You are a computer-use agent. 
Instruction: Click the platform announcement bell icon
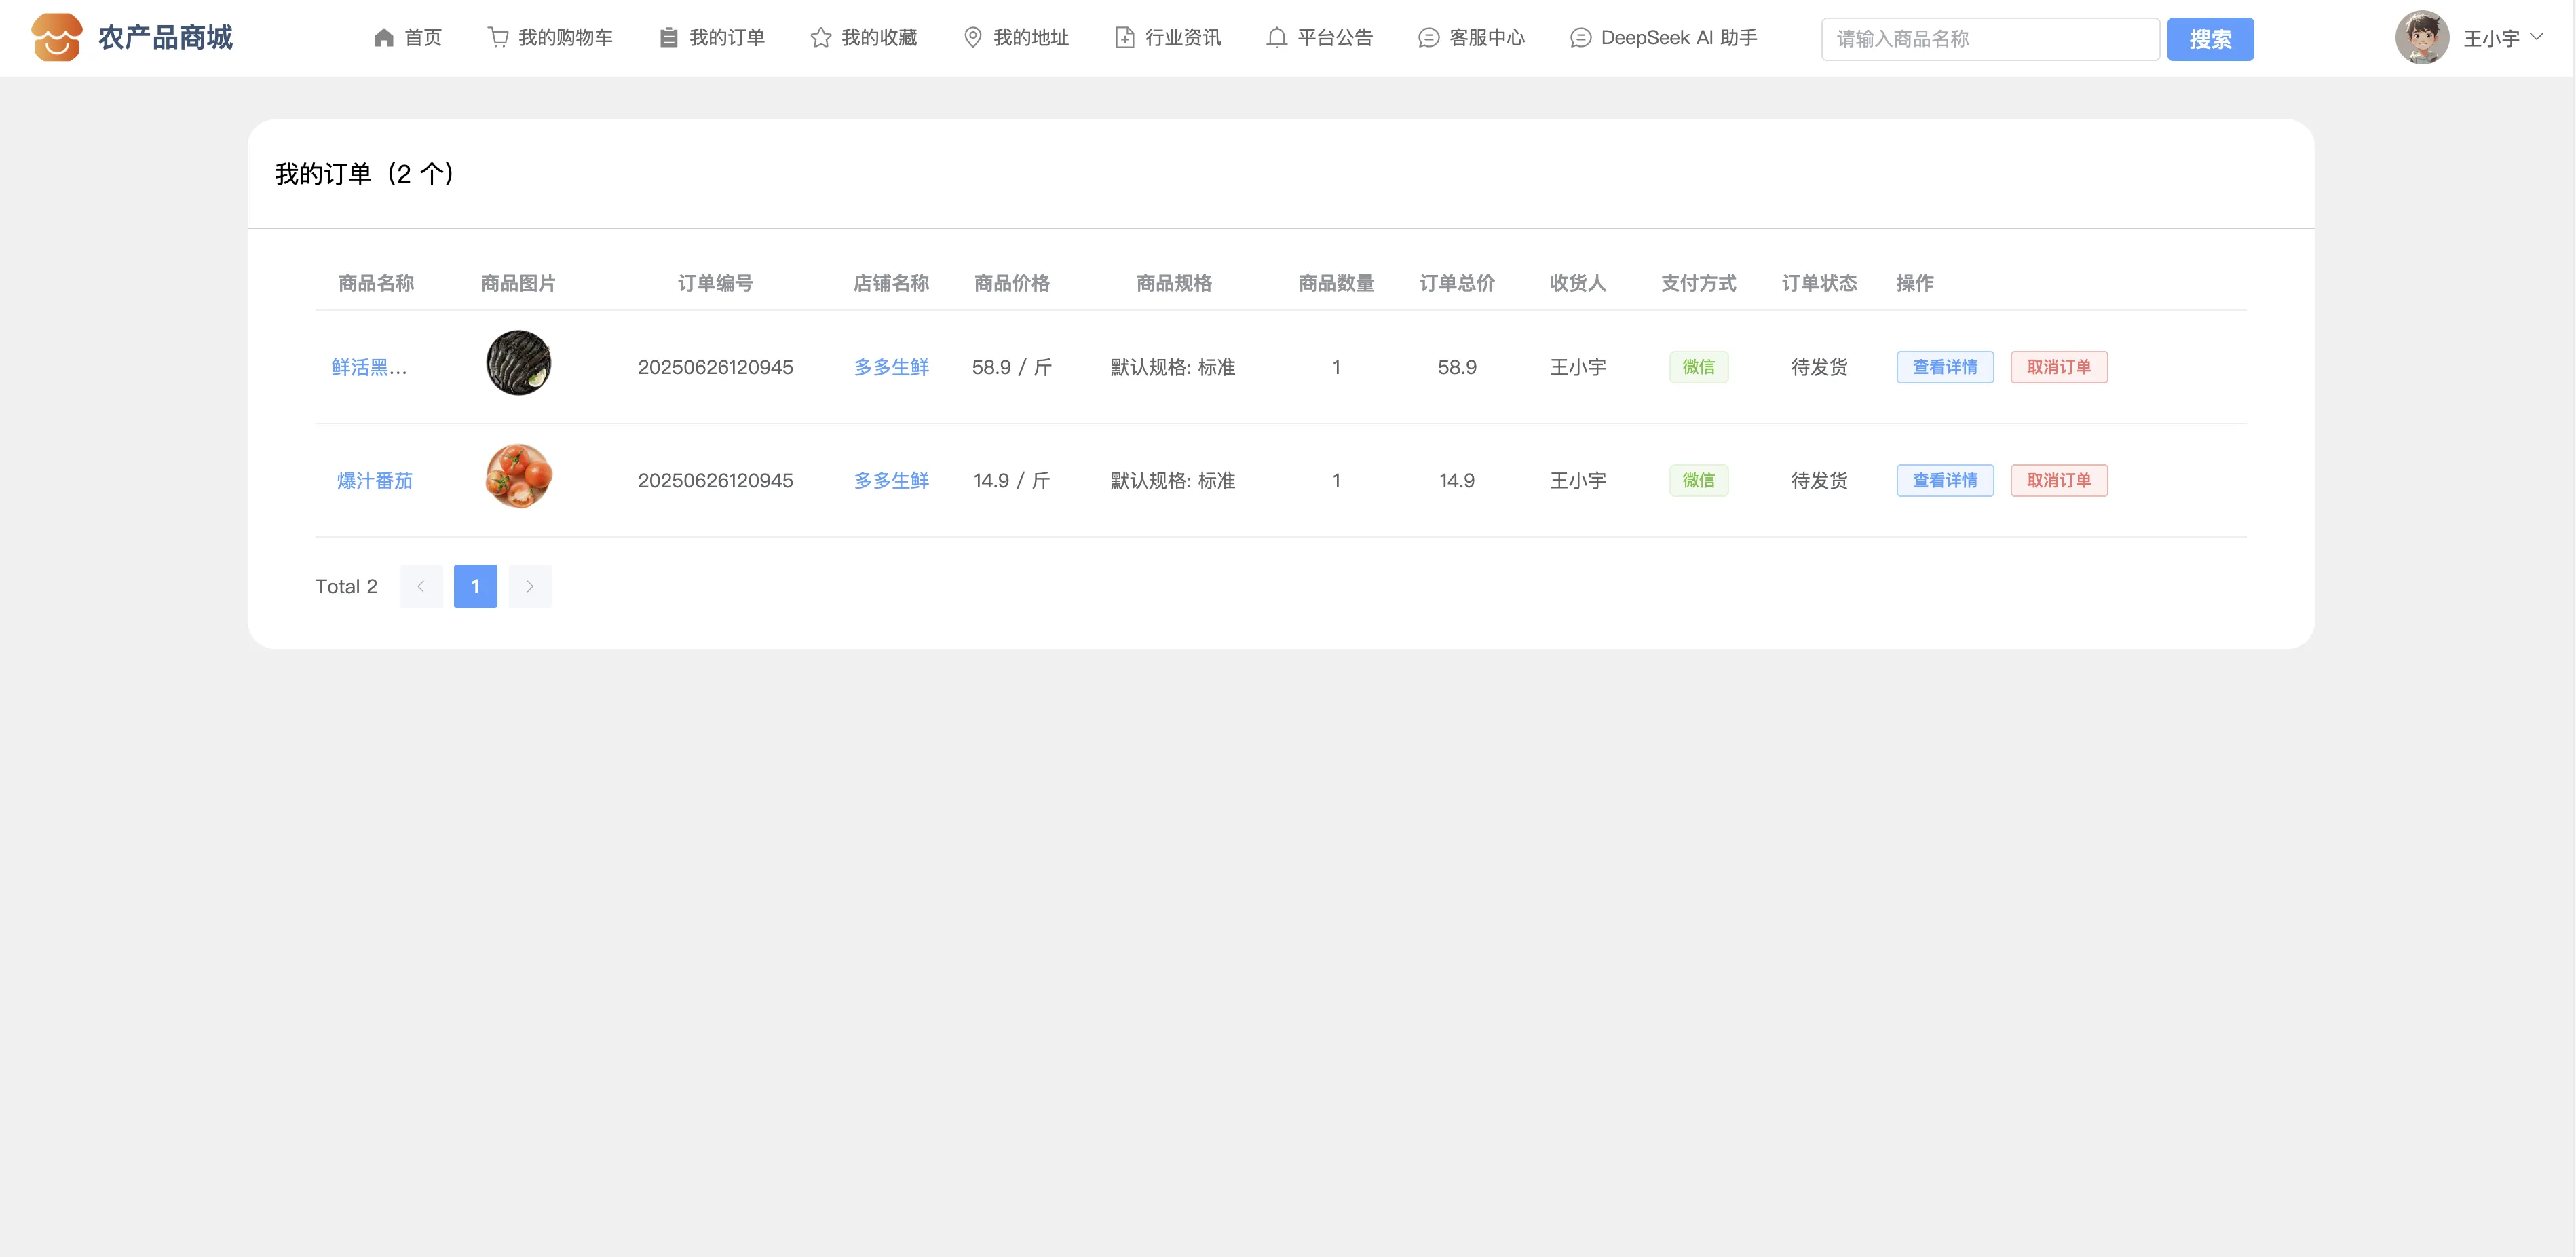tap(1276, 38)
